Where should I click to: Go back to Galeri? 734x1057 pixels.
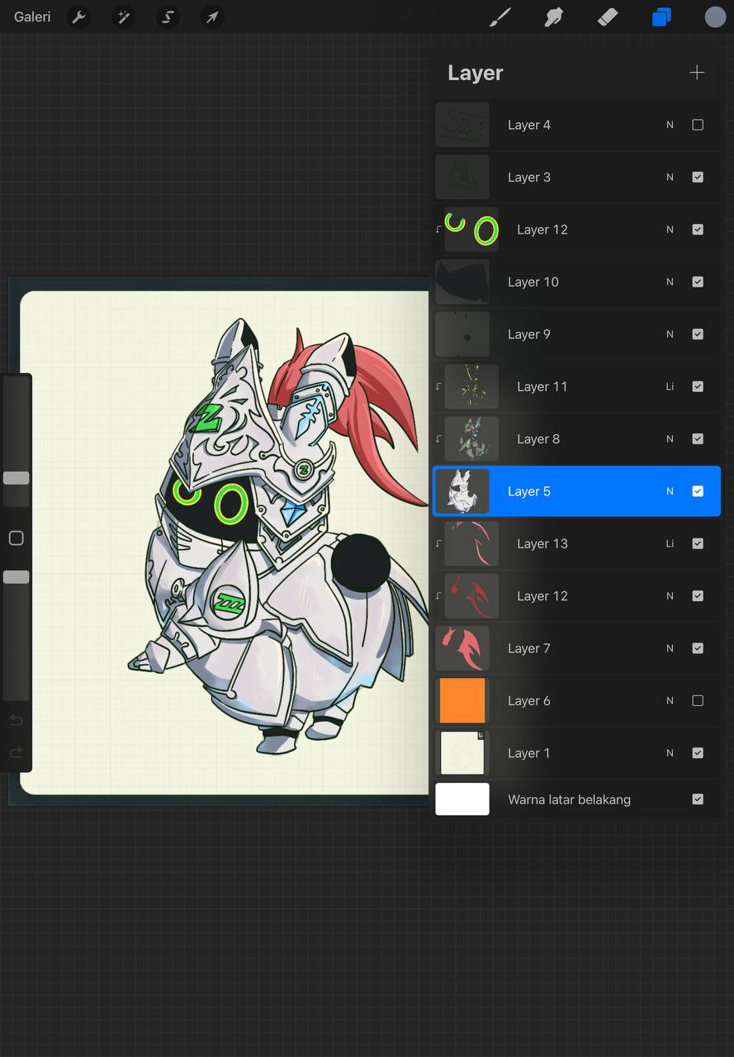(x=32, y=17)
